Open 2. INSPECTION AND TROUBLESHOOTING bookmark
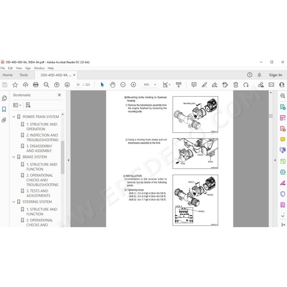Image resolution: width=287 pixels, height=287 pixels. 42,137
